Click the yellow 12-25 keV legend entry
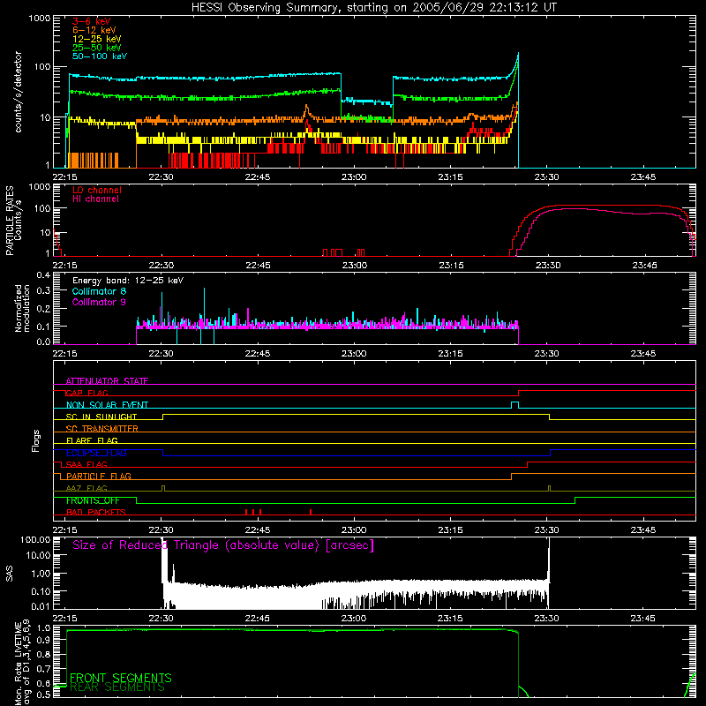This screenshot has width=706, height=706. [97, 39]
